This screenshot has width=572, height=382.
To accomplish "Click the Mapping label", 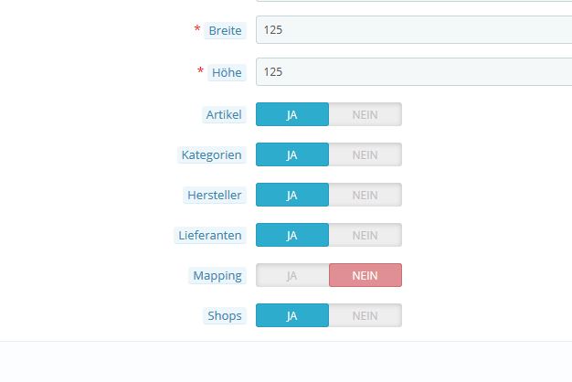I will pyautogui.click(x=217, y=275).
